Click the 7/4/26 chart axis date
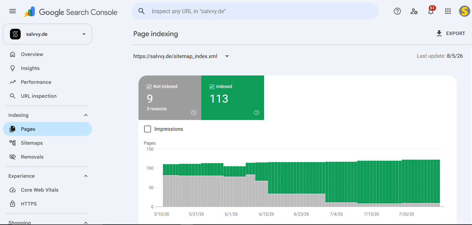The image size is (472, 225). [x=336, y=214]
